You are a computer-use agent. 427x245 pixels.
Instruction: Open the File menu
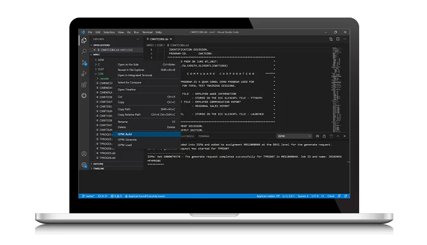click(90, 32)
